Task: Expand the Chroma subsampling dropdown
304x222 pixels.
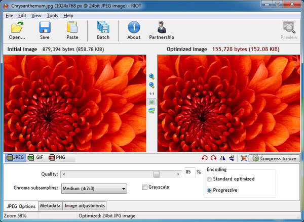Action: coord(93,189)
